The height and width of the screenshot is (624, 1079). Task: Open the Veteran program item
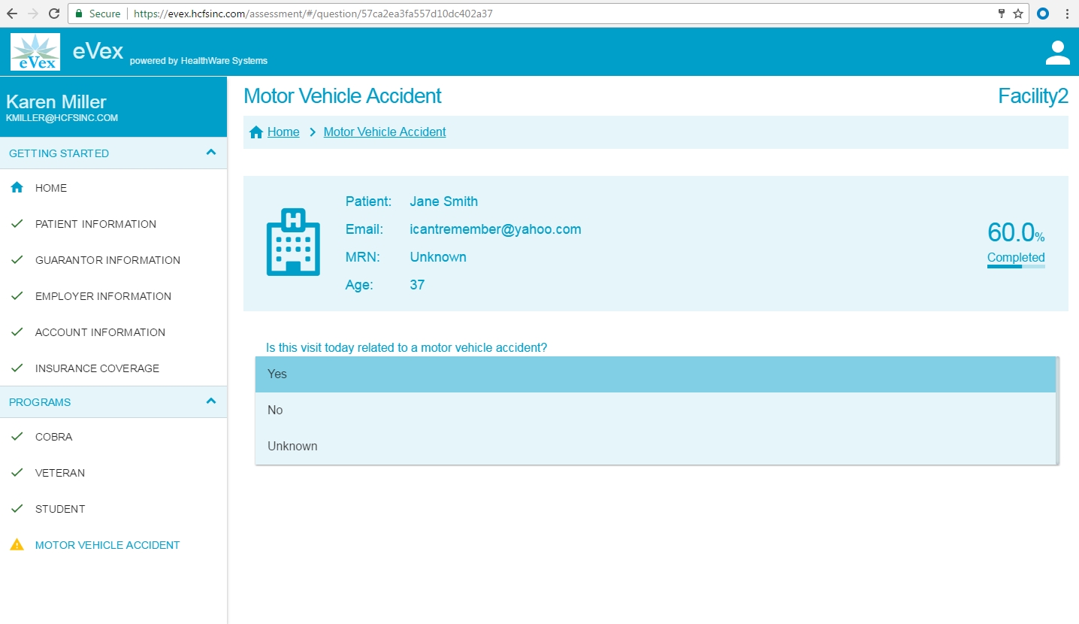(x=60, y=473)
